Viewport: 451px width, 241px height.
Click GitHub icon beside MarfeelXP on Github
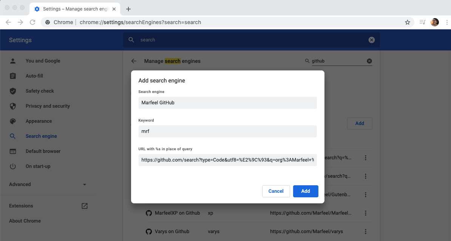tap(149, 213)
